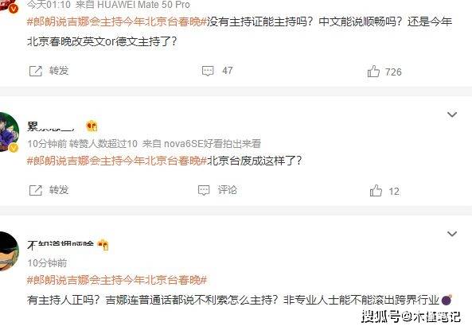Click the repost icon on the first post
Viewport: 472px width, 330px height.
36,71
